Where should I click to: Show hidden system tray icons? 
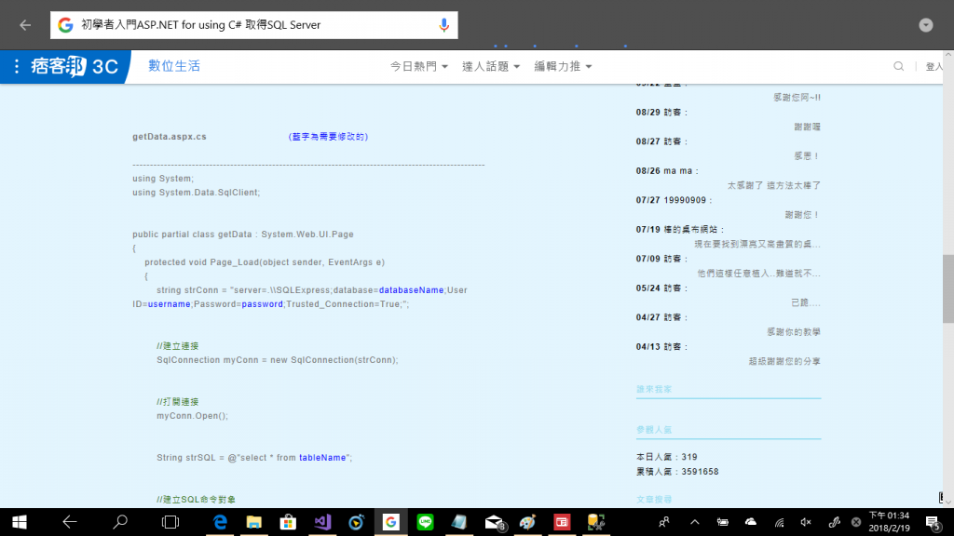click(694, 522)
